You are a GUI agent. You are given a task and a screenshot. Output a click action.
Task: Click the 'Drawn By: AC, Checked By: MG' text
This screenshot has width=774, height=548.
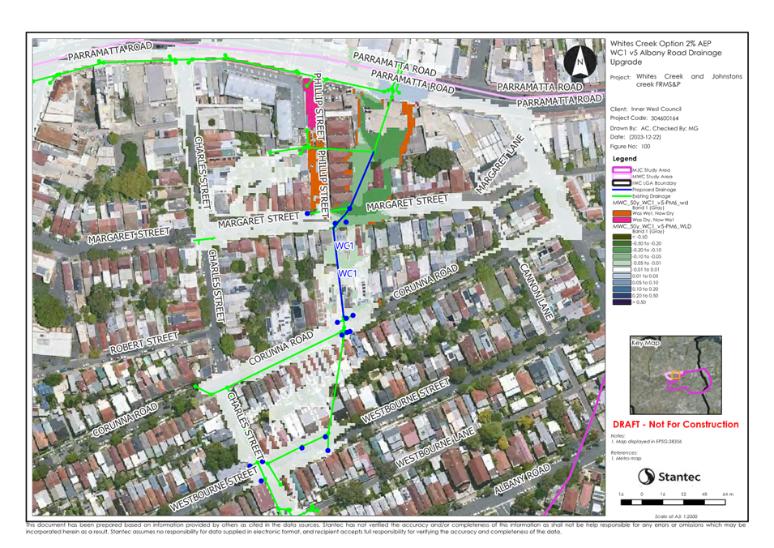[x=654, y=128]
